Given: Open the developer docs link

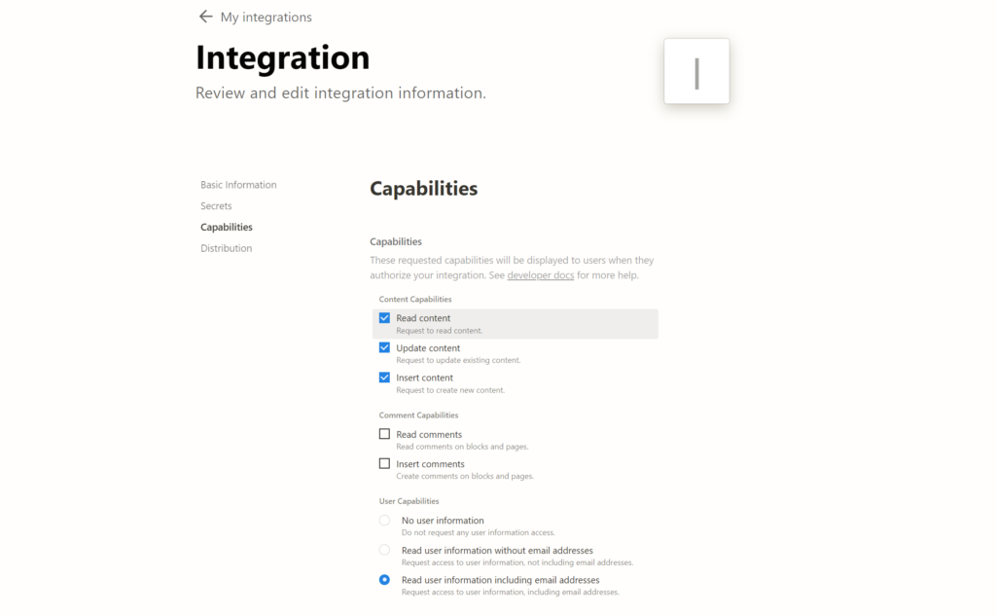Looking at the screenshot, I should click(541, 275).
